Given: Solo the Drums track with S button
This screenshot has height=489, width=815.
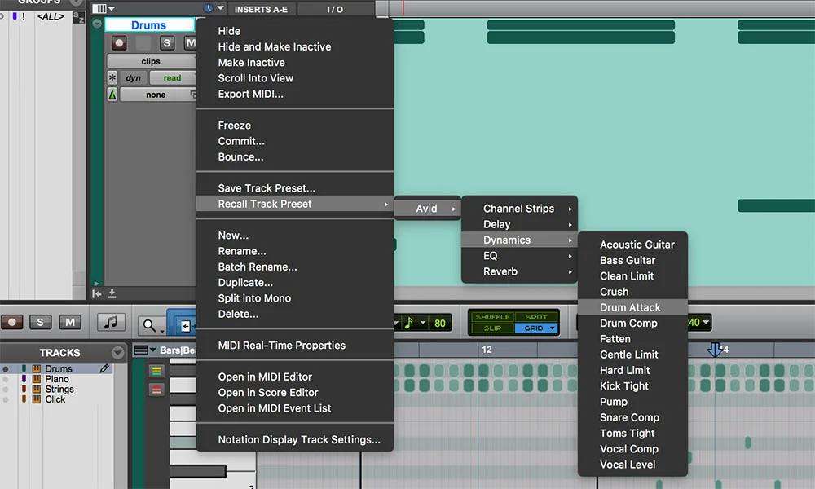Looking at the screenshot, I should click(167, 43).
